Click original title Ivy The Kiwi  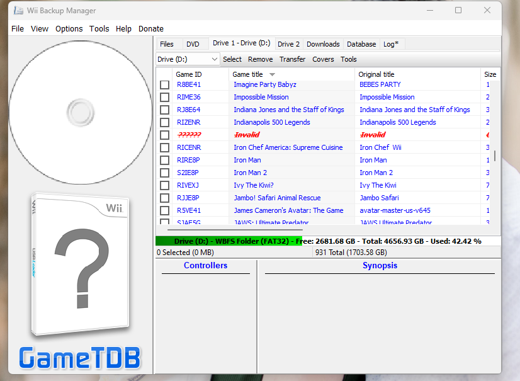coord(378,186)
